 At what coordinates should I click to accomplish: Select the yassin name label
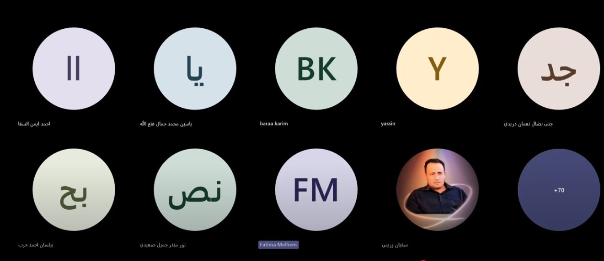[x=388, y=124]
